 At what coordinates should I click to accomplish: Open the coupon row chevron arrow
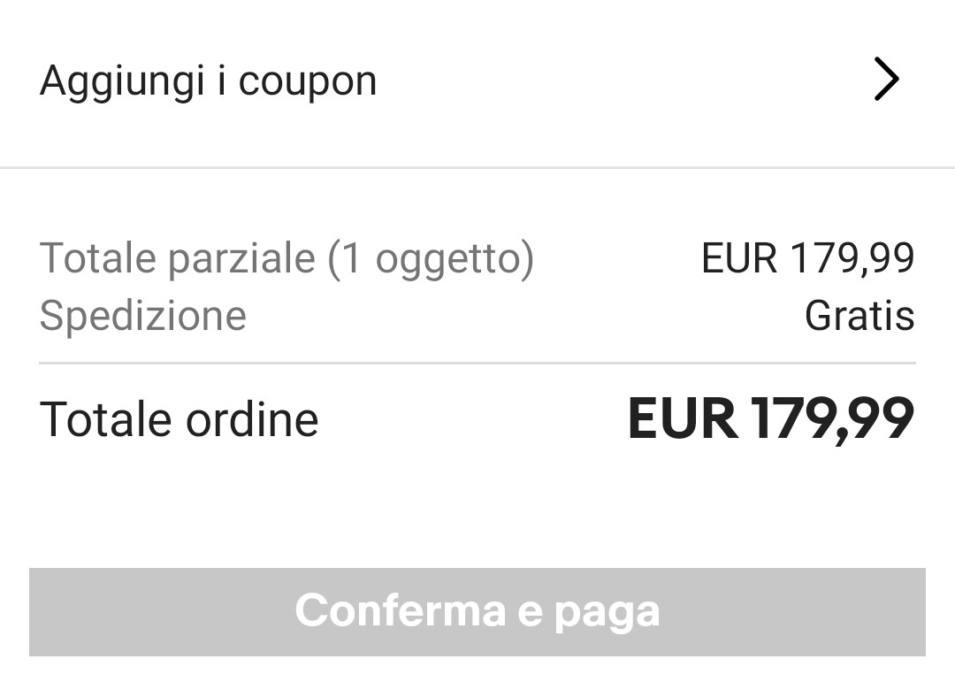click(886, 80)
